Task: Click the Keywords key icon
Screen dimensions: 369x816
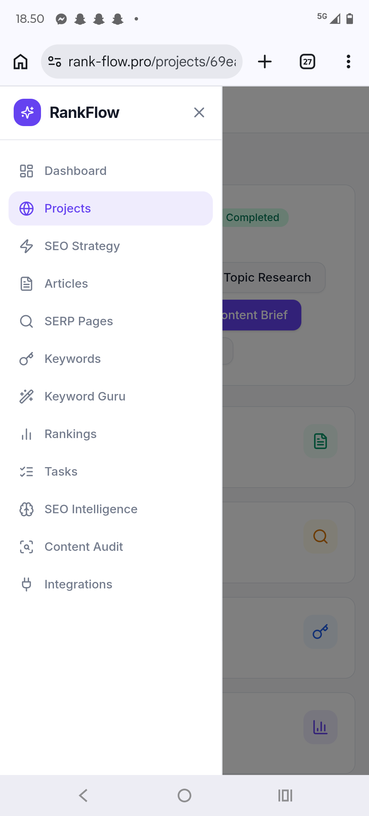Action: [x=26, y=359]
